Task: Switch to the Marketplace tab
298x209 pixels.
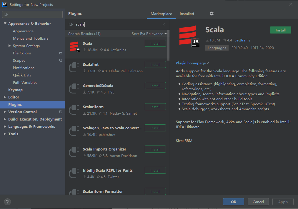Action: click(x=161, y=14)
